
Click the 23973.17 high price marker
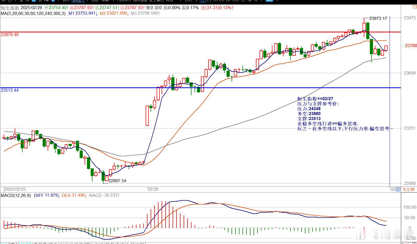[378, 18]
